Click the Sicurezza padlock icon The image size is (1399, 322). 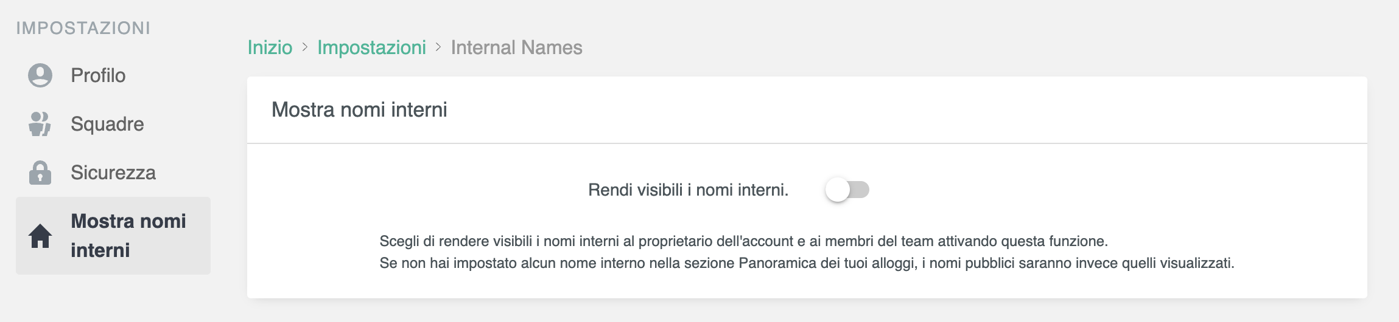coord(40,173)
